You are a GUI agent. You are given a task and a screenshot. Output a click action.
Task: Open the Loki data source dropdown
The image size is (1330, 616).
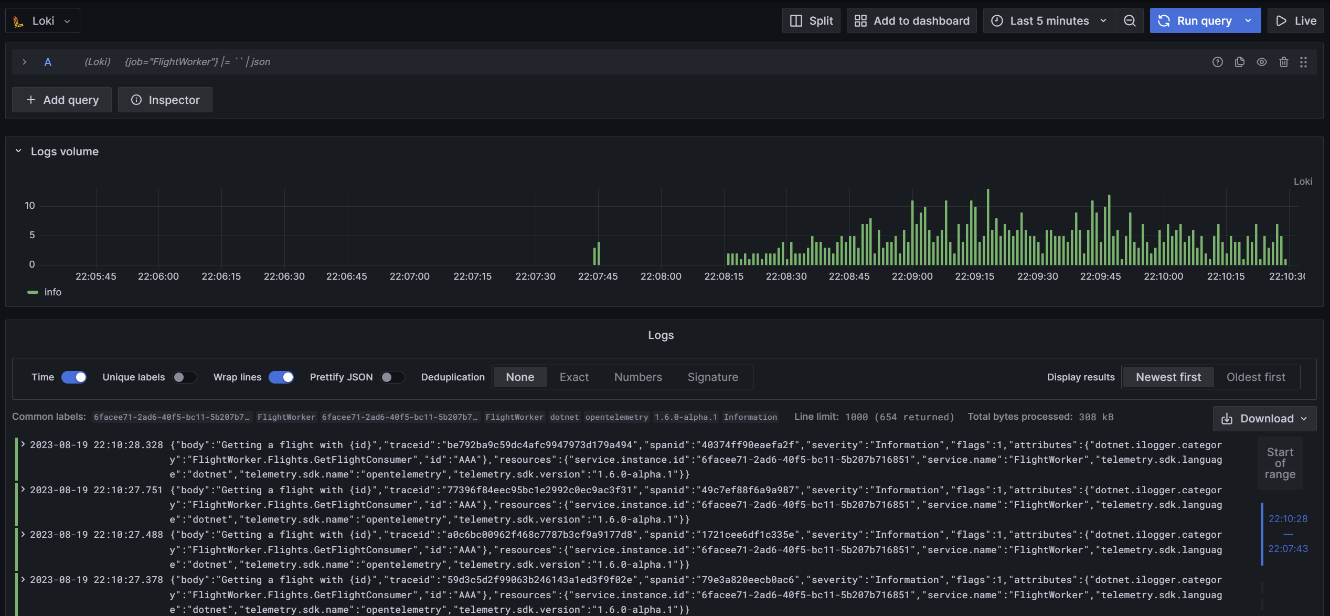pos(43,20)
